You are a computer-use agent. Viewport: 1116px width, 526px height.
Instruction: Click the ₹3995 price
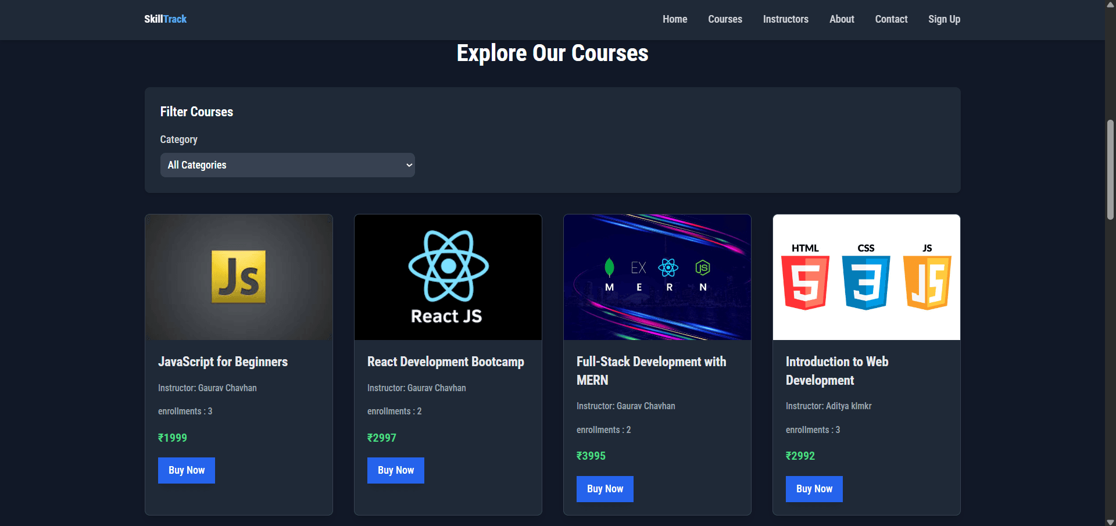pyautogui.click(x=591, y=456)
